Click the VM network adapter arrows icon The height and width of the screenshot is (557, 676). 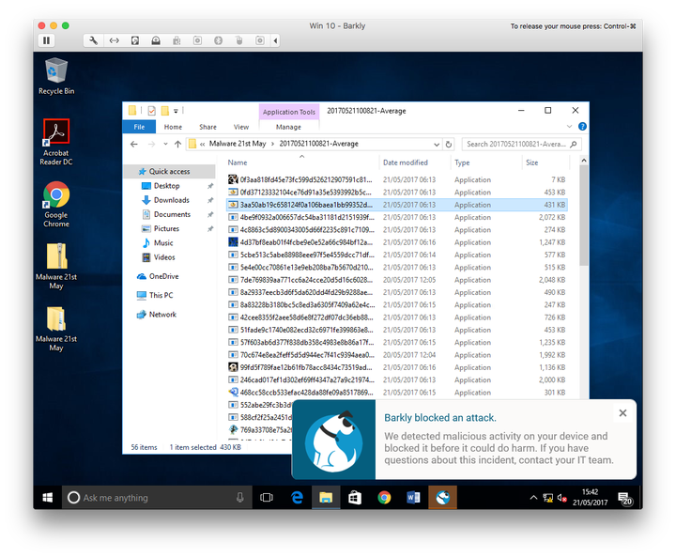tap(115, 40)
